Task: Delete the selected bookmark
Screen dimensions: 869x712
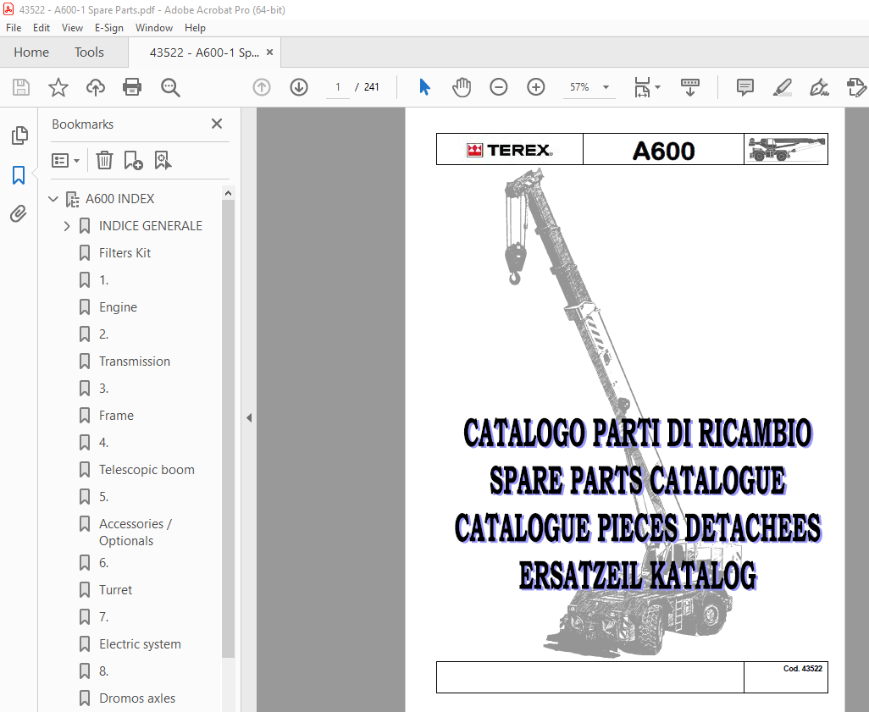Action: (104, 161)
